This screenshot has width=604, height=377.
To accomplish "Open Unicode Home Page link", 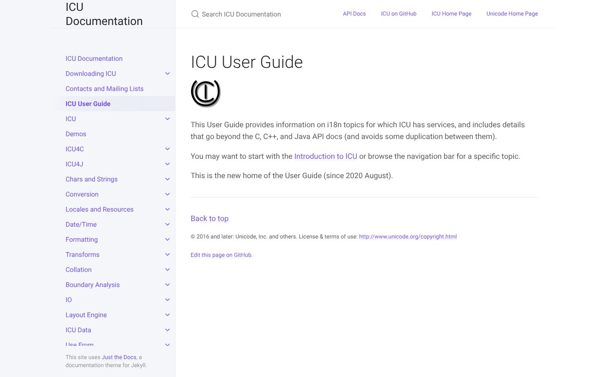I will [x=512, y=14].
